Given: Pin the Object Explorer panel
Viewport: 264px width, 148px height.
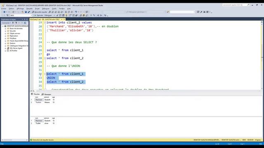Looking at the screenshot, I should coord(25,19).
